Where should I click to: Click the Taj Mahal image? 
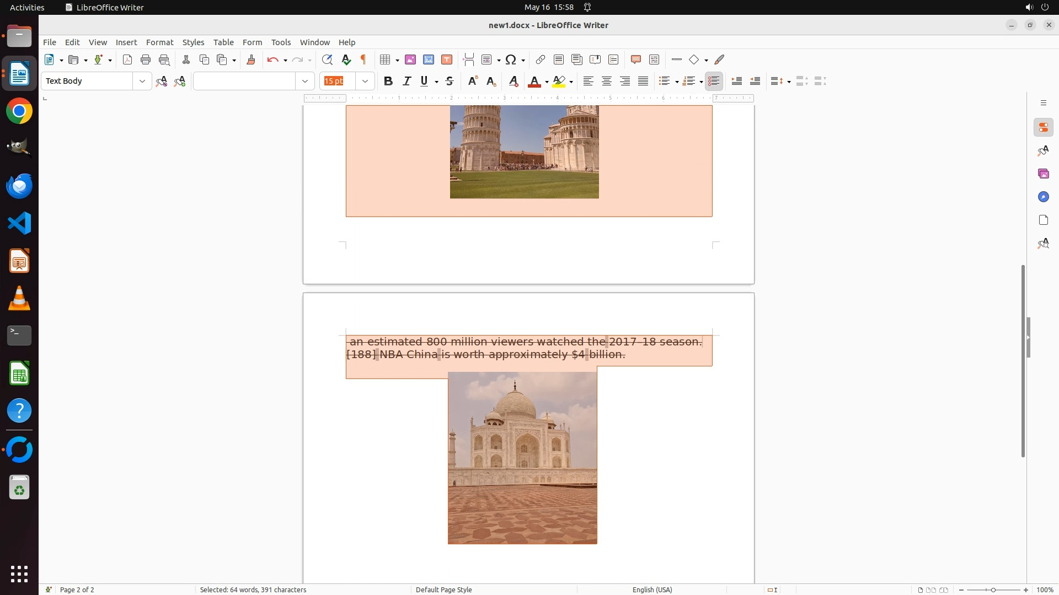coord(522,458)
